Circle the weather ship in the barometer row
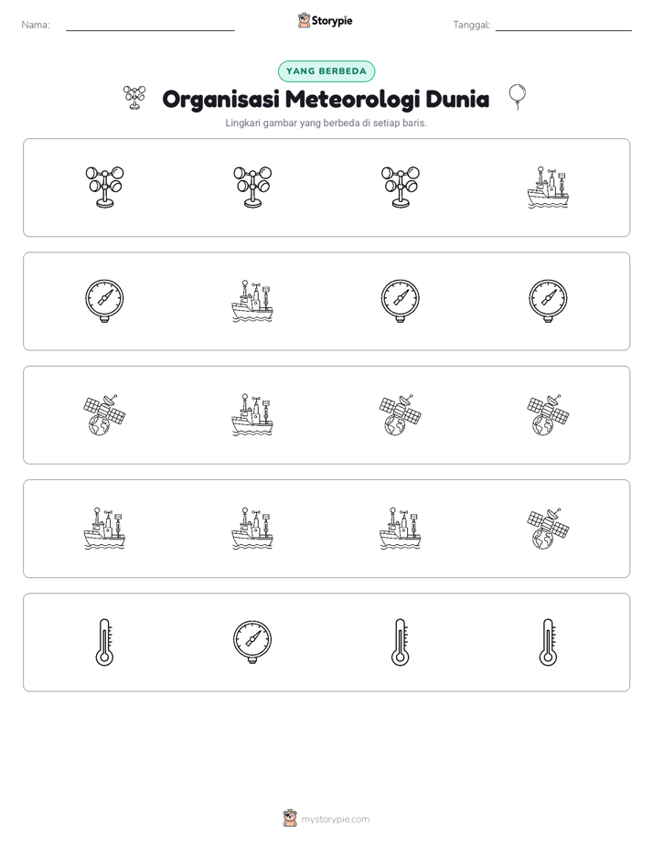653x845 pixels. coord(252,301)
